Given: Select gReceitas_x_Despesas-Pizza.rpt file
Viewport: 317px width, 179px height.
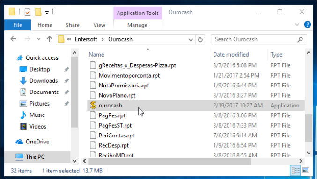Looking at the screenshot, I should 137,65.
